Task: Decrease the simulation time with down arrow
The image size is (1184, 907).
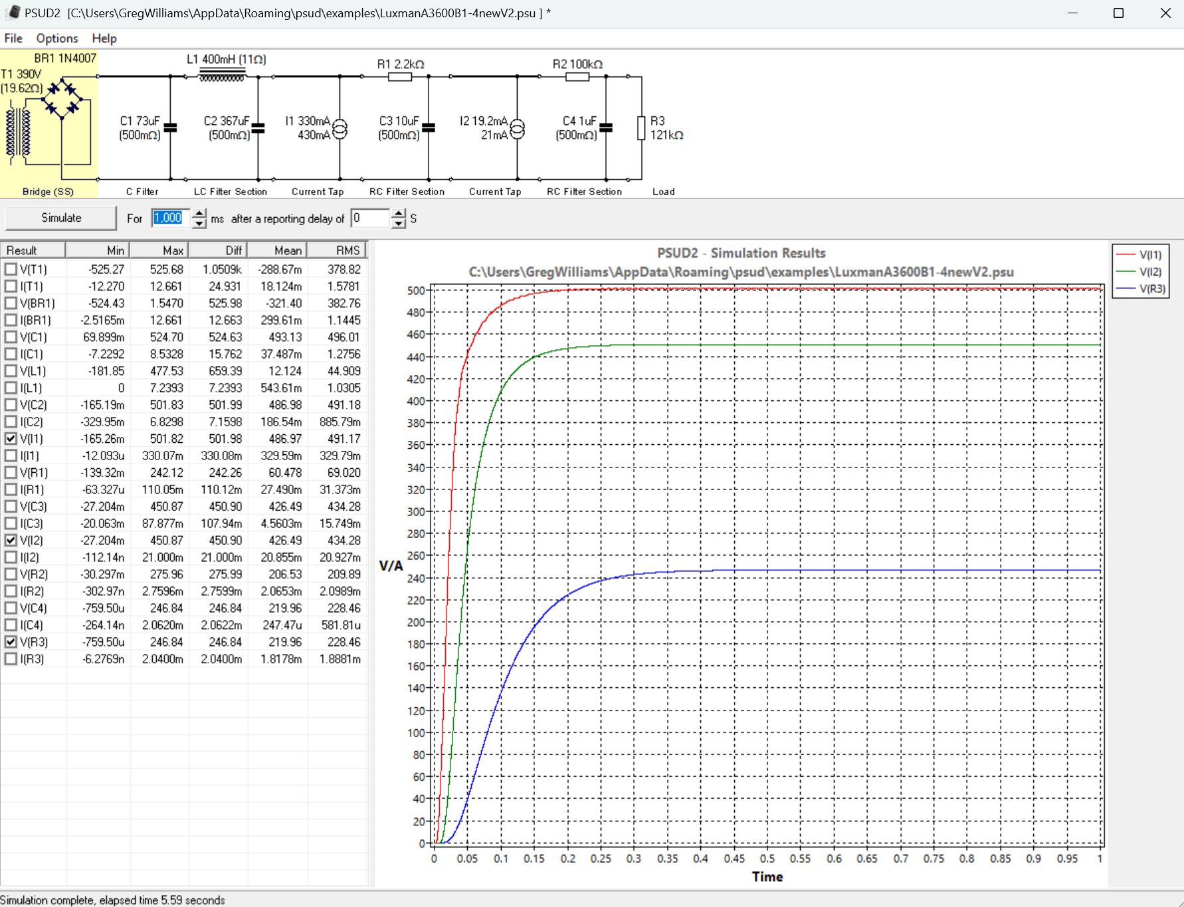Action: [x=199, y=224]
